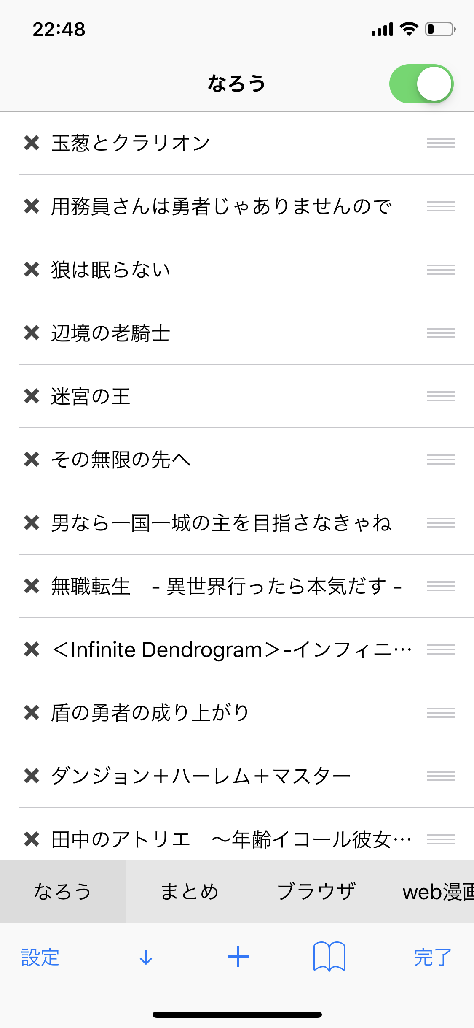This screenshot has height=1028, width=474.
Task: Switch to the まとめ tab
Action: pyautogui.click(x=190, y=892)
